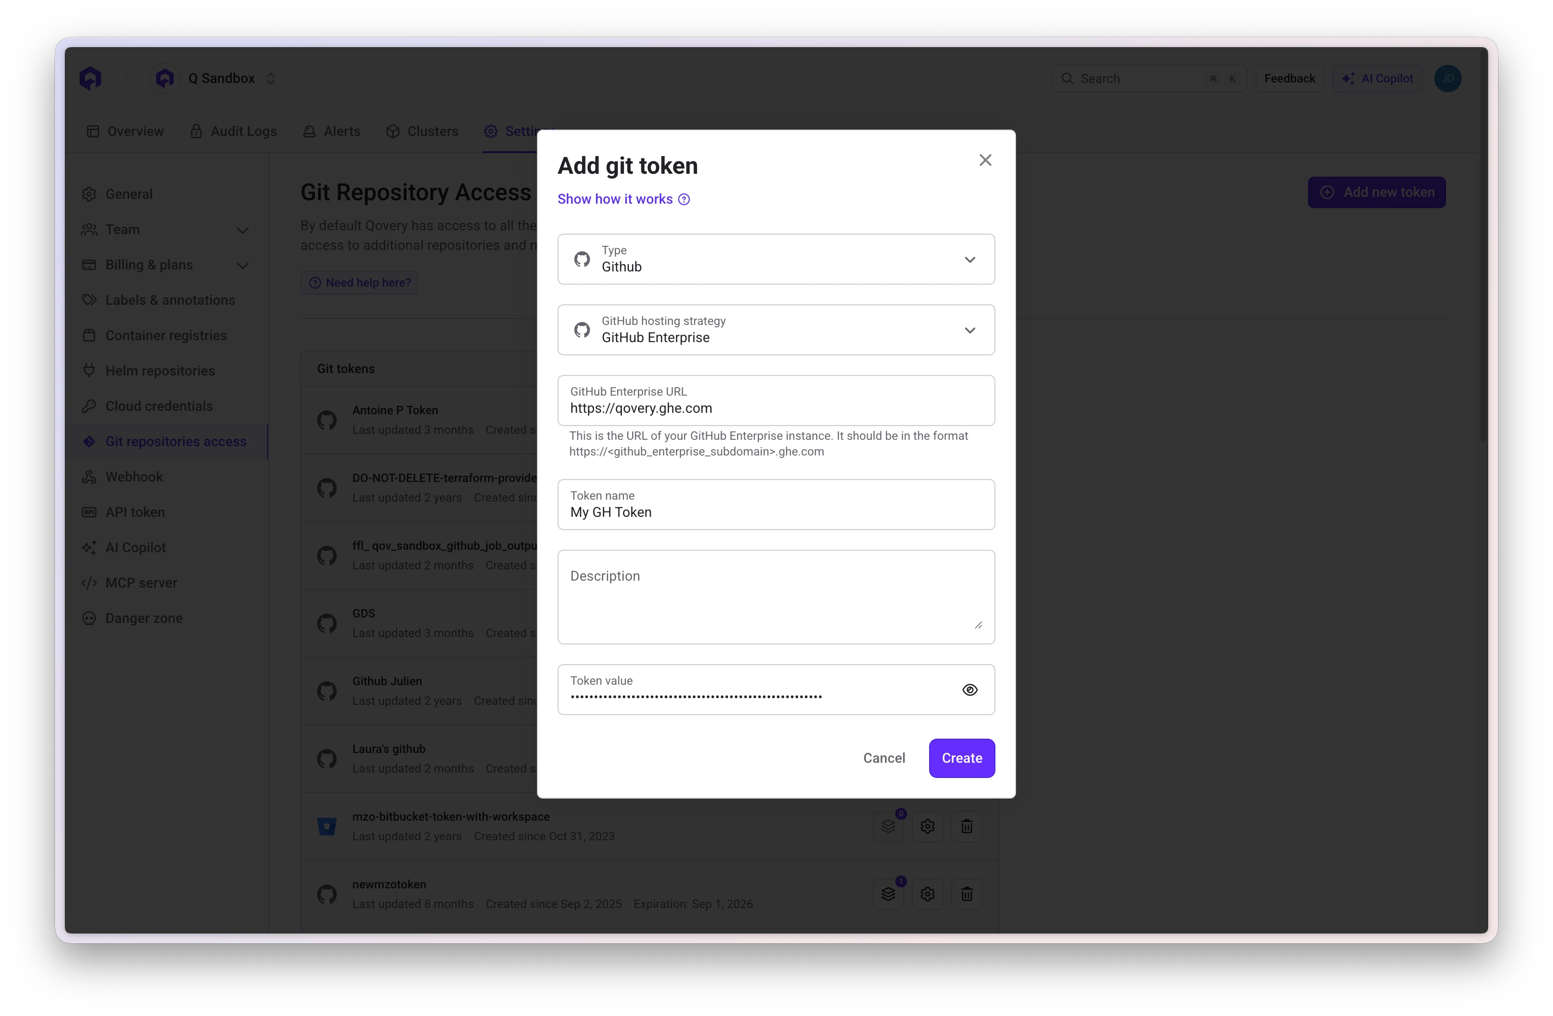Click the GitHub icon of Laura's github token
Screen dimensions: 1553x1016
(x=327, y=758)
